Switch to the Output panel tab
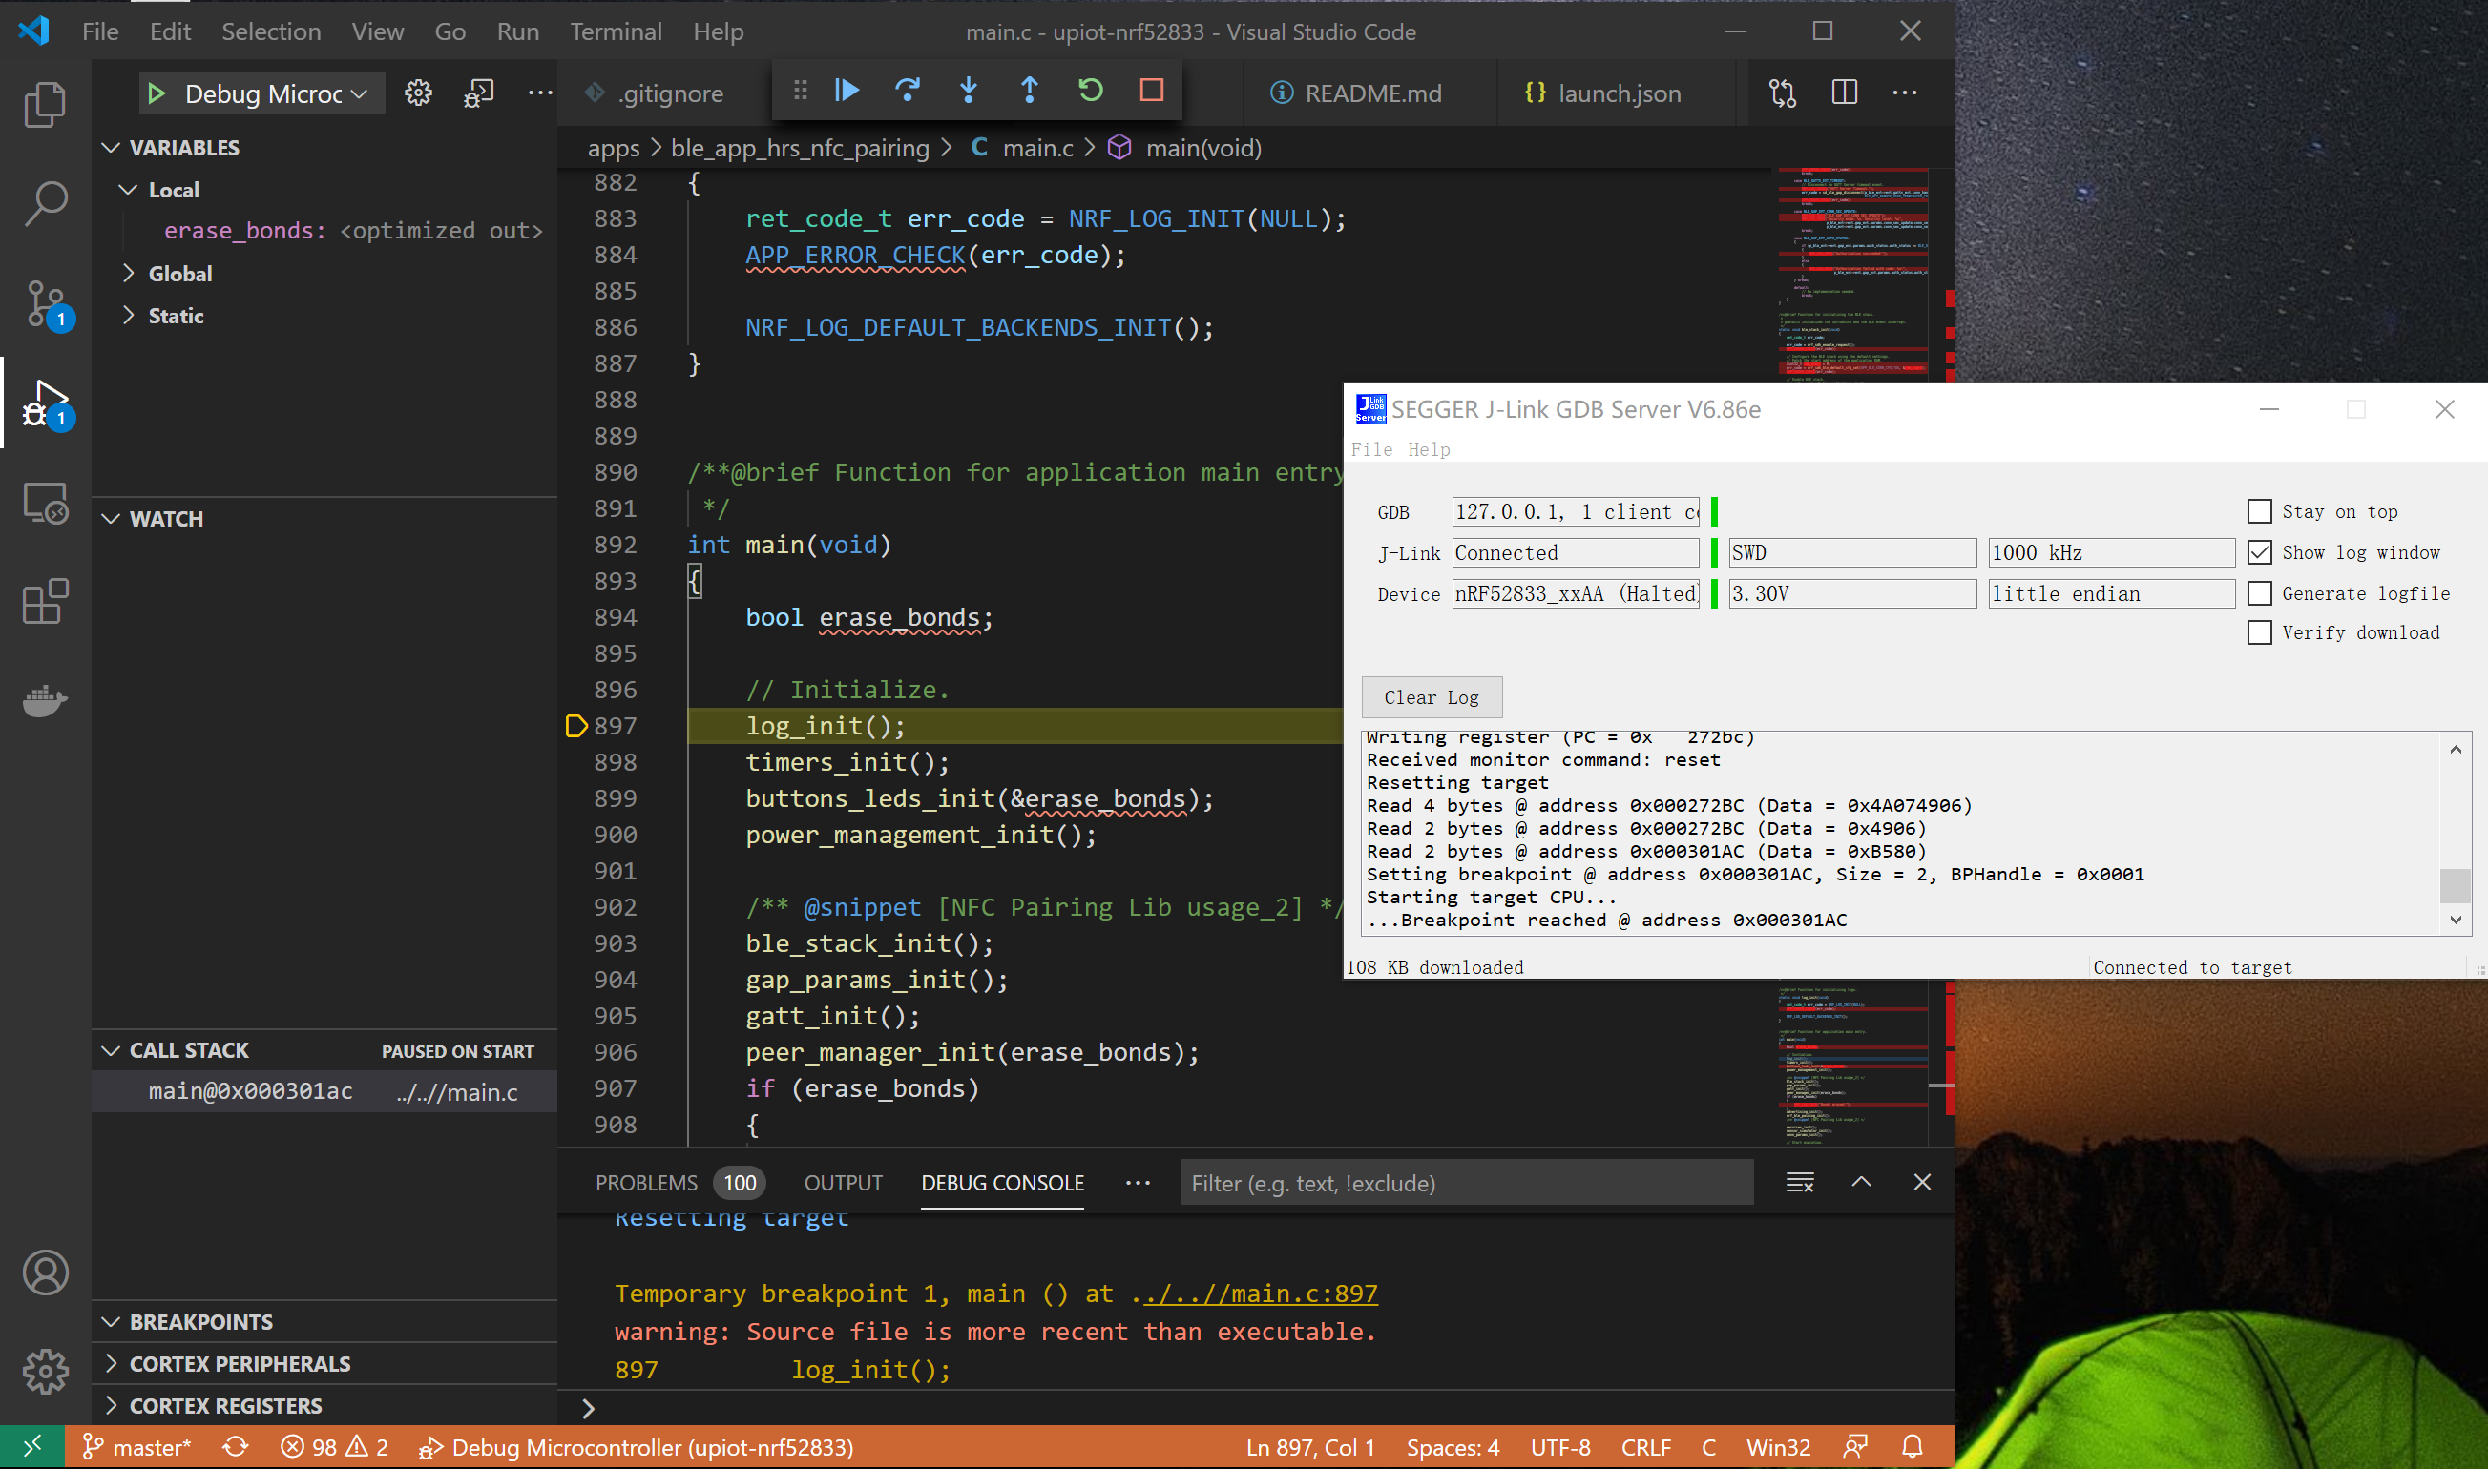The width and height of the screenshot is (2488, 1469). point(843,1183)
